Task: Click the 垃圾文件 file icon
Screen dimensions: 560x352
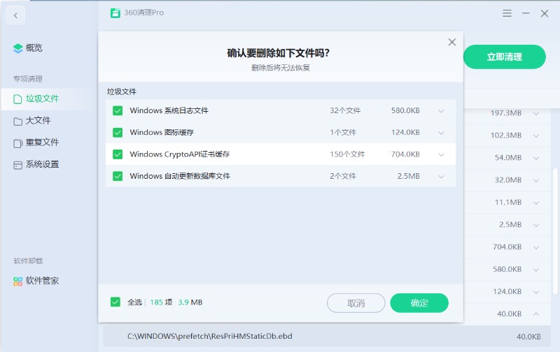Action: 17,99
